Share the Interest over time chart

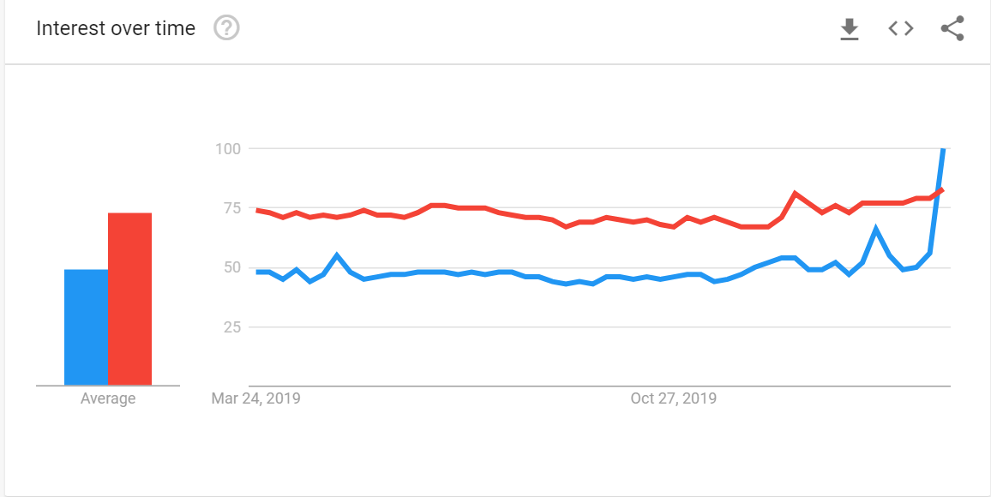point(952,28)
